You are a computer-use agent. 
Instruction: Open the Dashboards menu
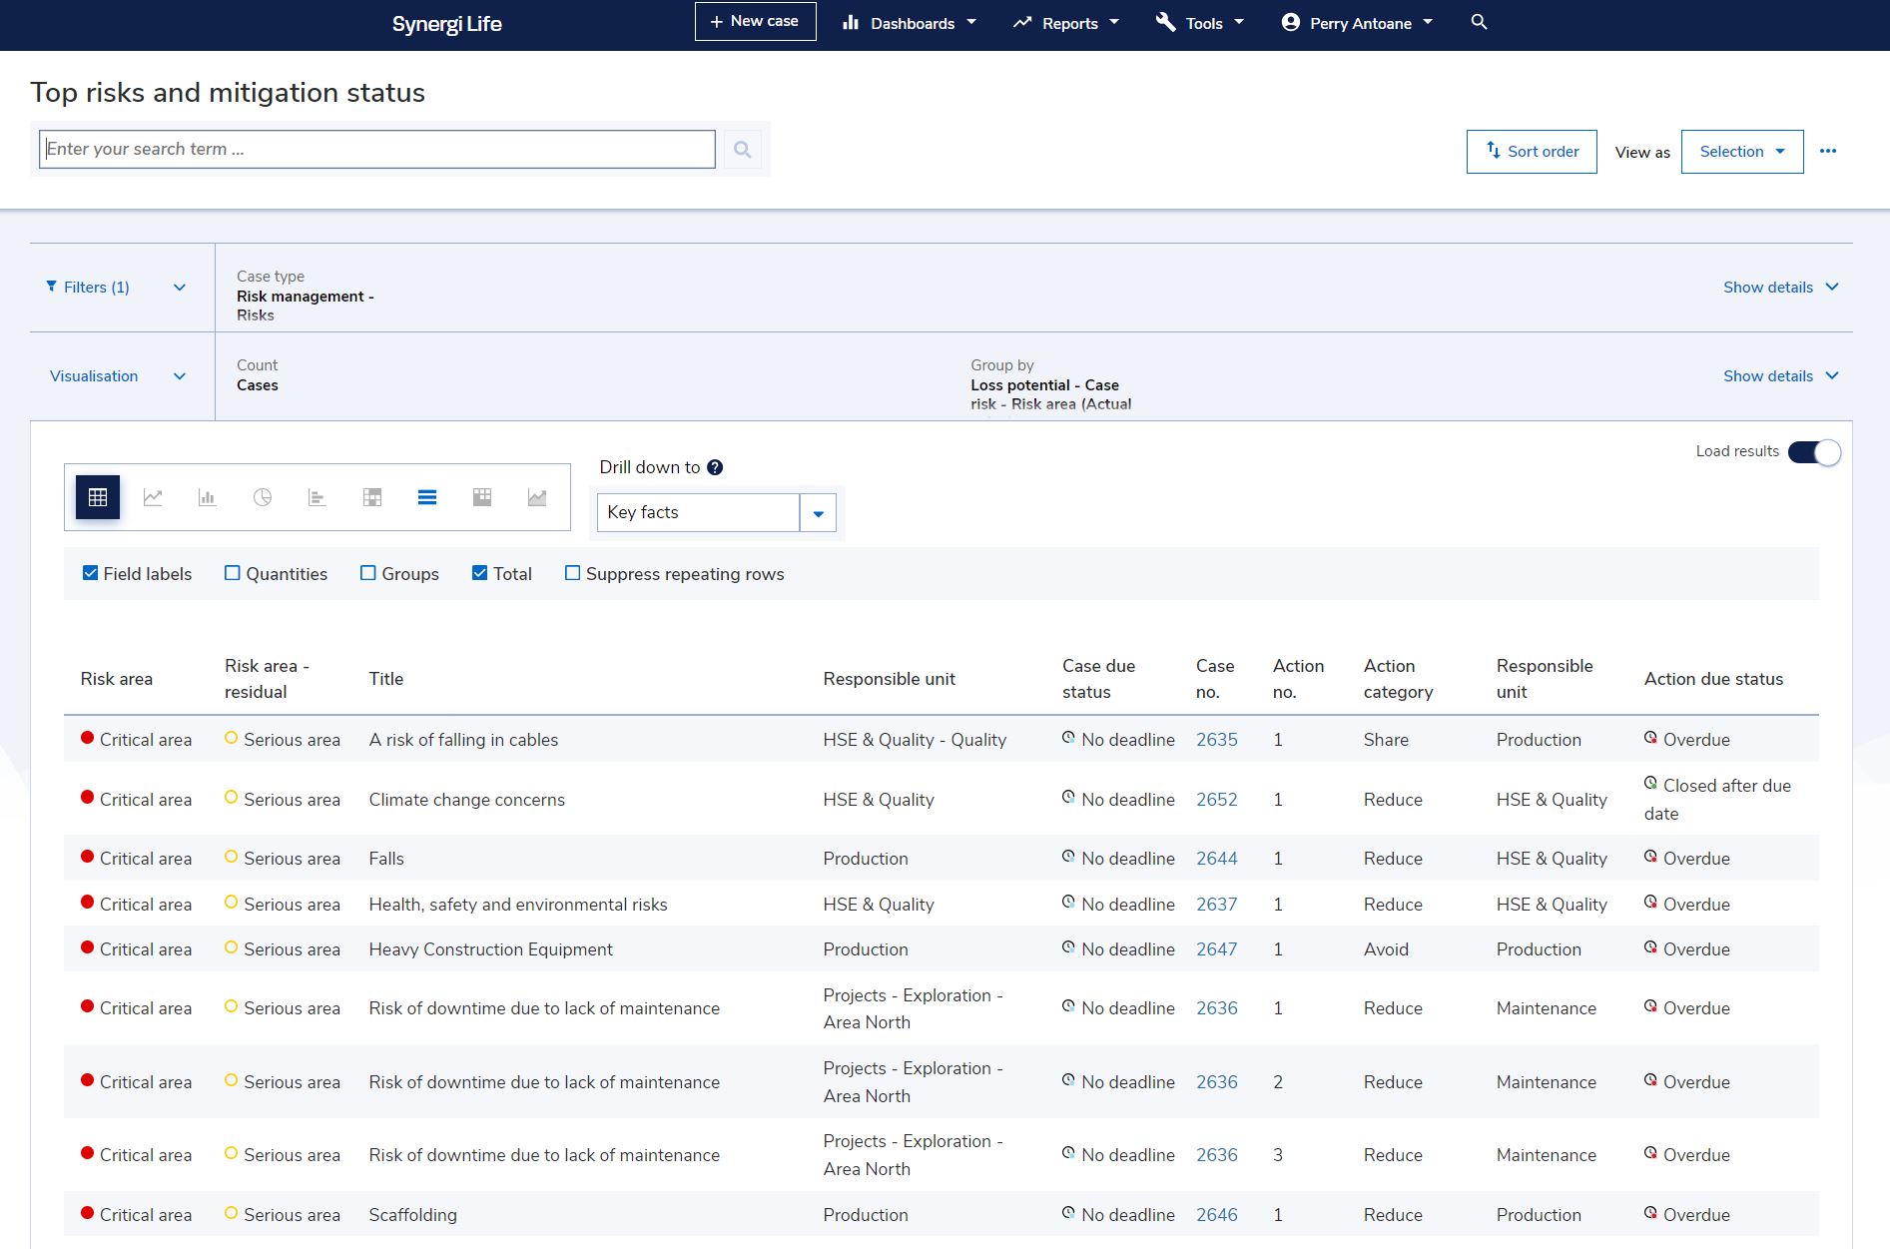coord(908,22)
